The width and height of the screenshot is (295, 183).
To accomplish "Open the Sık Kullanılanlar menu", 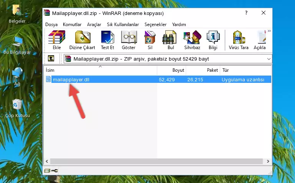I will 123,25.
